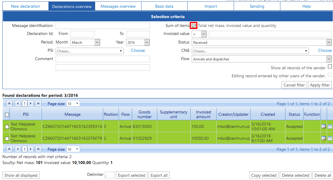Click the Choose link next to CN8
333x180 pixels.
[x=325, y=50]
